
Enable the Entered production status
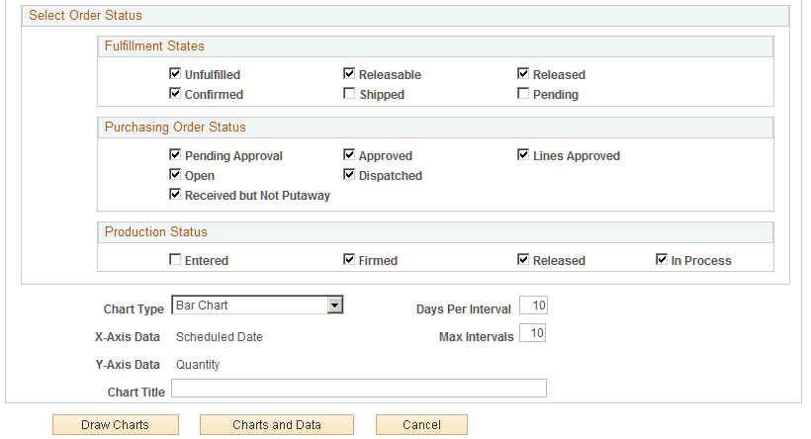(x=175, y=260)
